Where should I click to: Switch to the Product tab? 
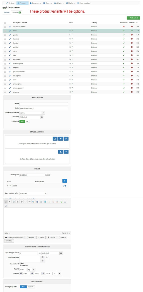pos(7,12)
